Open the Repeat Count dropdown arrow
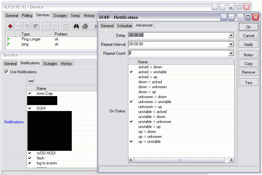The width and height of the screenshot is (262, 175). pos(231,53)
